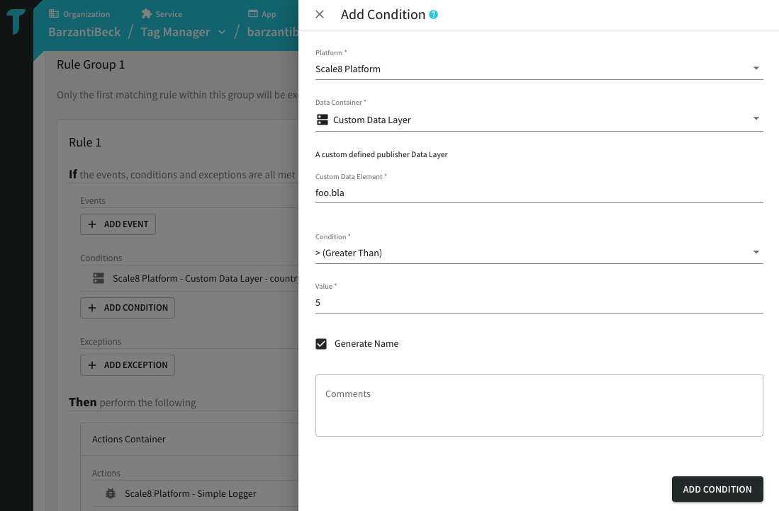Expand the Tag Manager service menu
The height and width of the screenshot is (511, 779).
click(222, 32)
